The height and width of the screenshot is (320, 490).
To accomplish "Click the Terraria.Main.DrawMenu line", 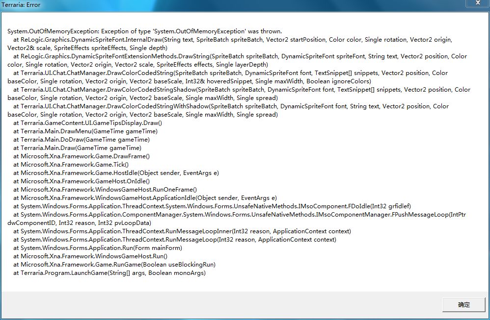I will click(x=85, y=131).
